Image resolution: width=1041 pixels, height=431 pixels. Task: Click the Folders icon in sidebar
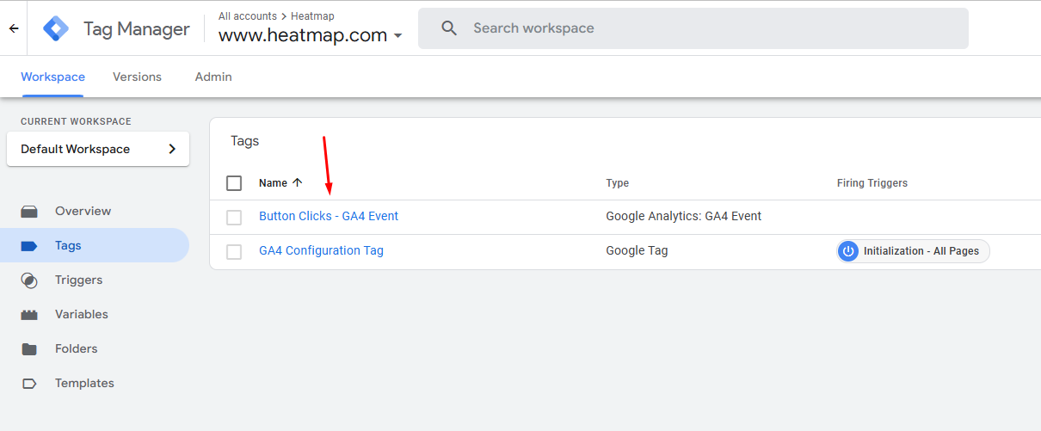point(29,349)
